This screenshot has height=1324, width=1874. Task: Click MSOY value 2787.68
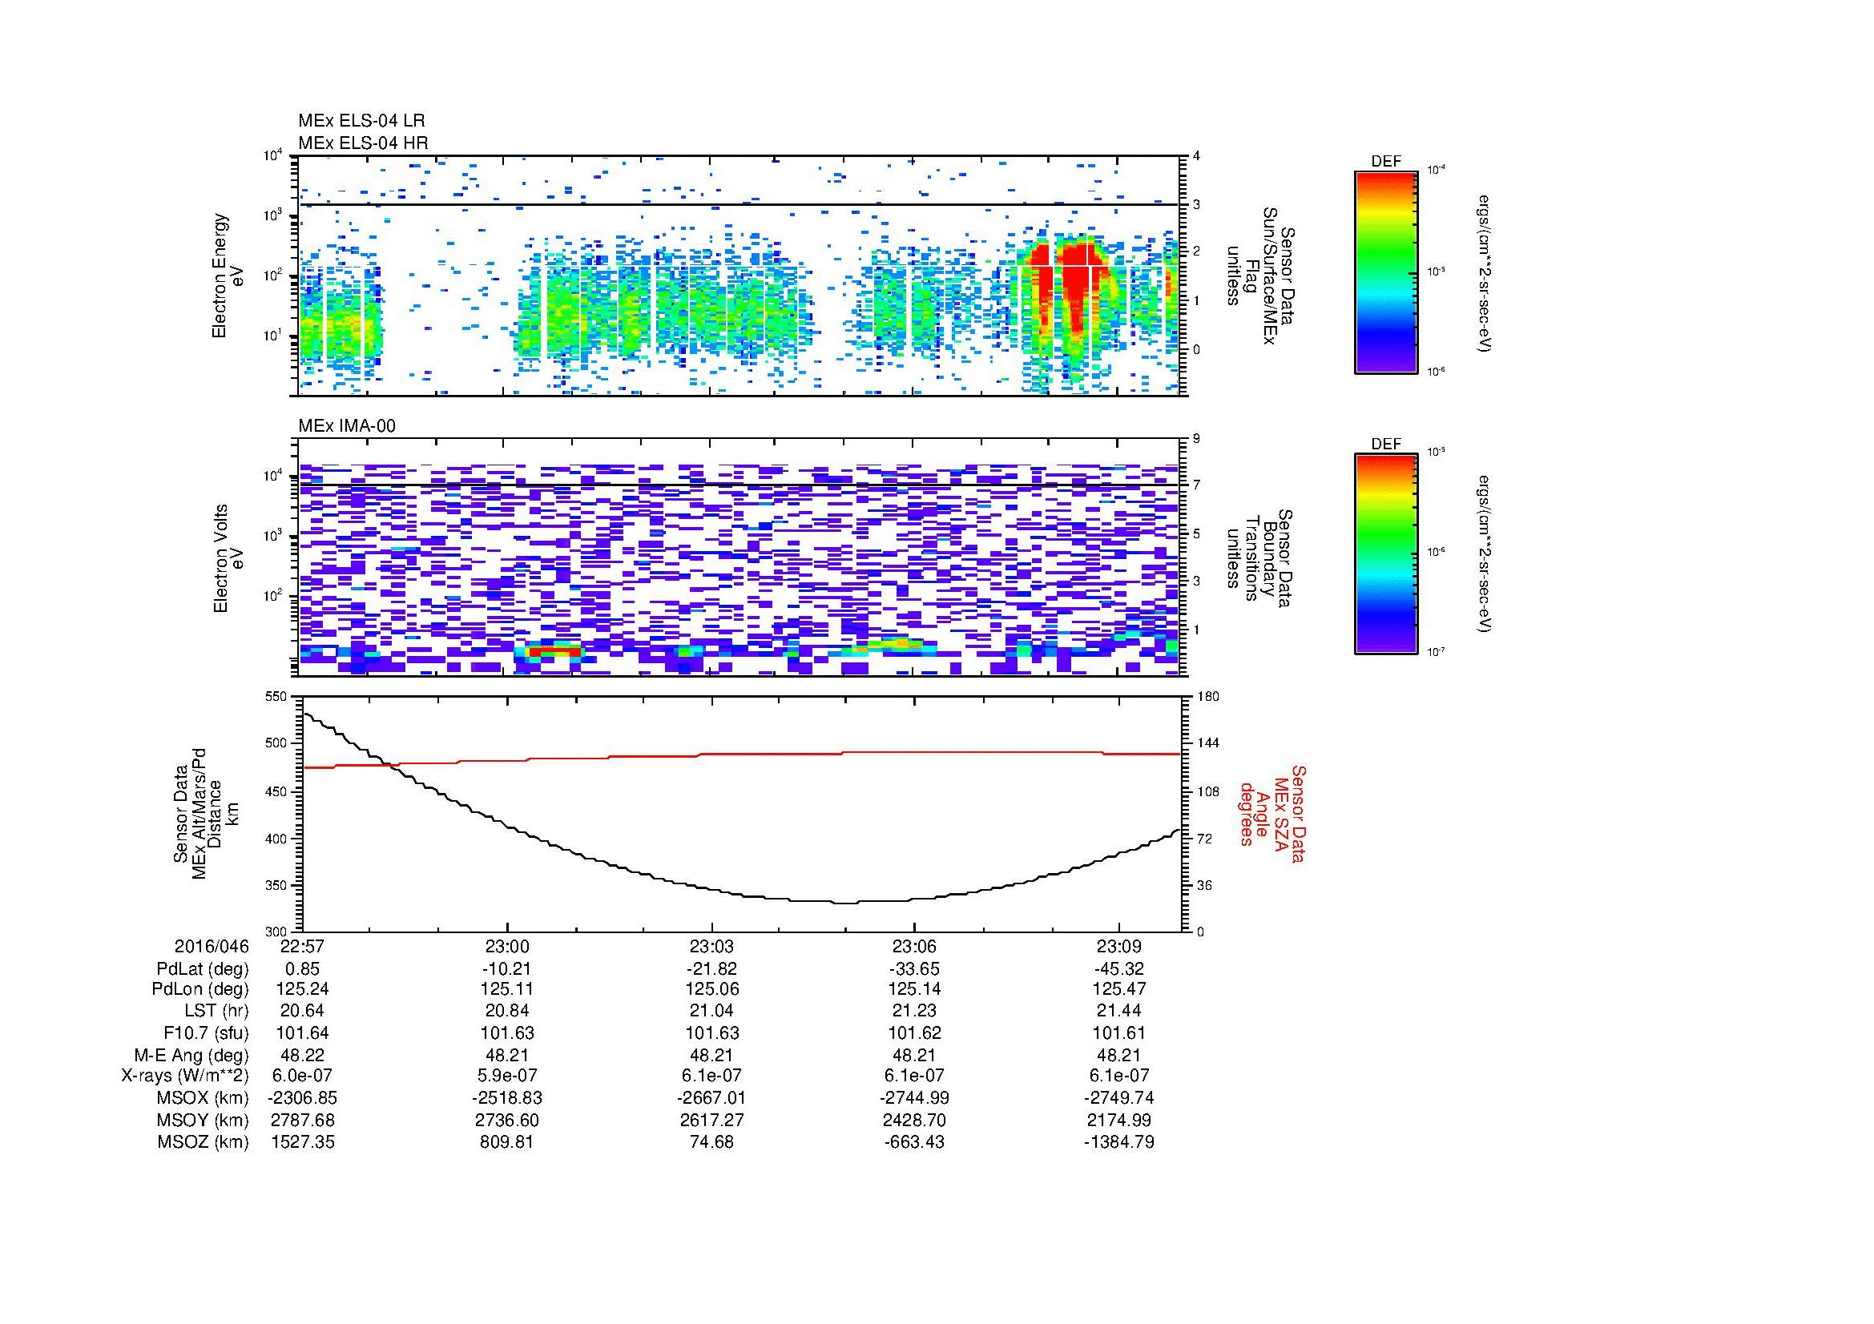(302, 1120)
